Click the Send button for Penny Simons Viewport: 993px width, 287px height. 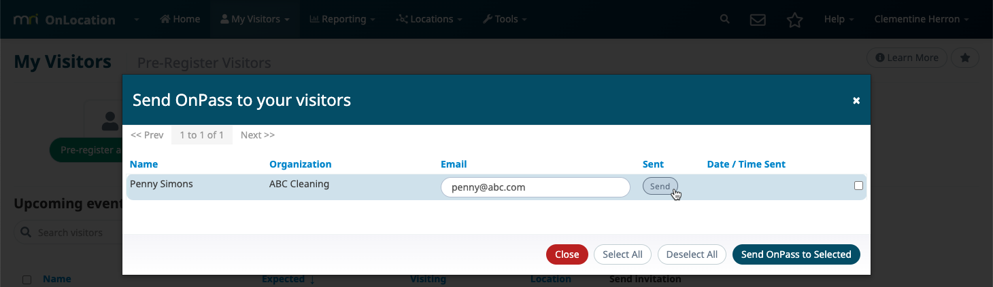pos(660,186)
